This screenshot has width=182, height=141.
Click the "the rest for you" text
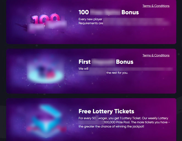(x=117, y=73)
